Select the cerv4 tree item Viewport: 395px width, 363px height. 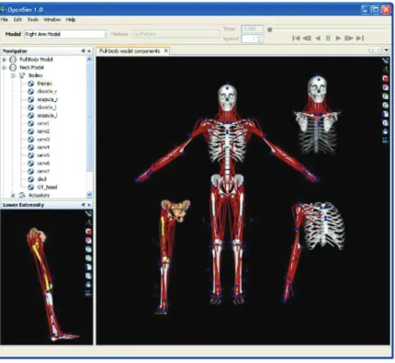pos(43,147)
